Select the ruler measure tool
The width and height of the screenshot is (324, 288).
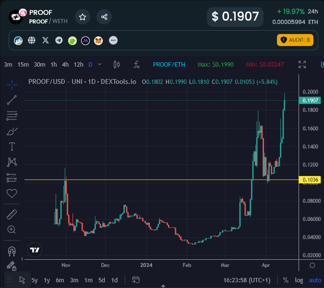[x=12, y=214]
